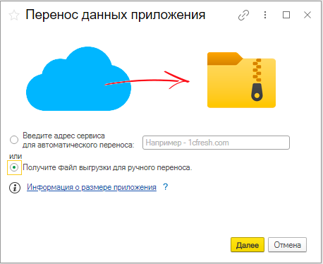Click the round info icon
Screen dimensions: 323x264
(x=15, y=188)
